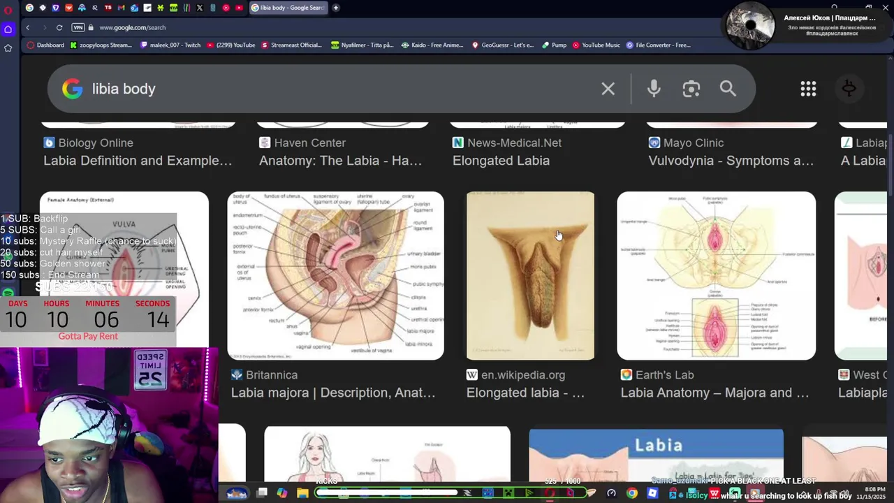Screen dimensions: 894x503
Task: Open the Google apps grid
Action: coord(808,89)
